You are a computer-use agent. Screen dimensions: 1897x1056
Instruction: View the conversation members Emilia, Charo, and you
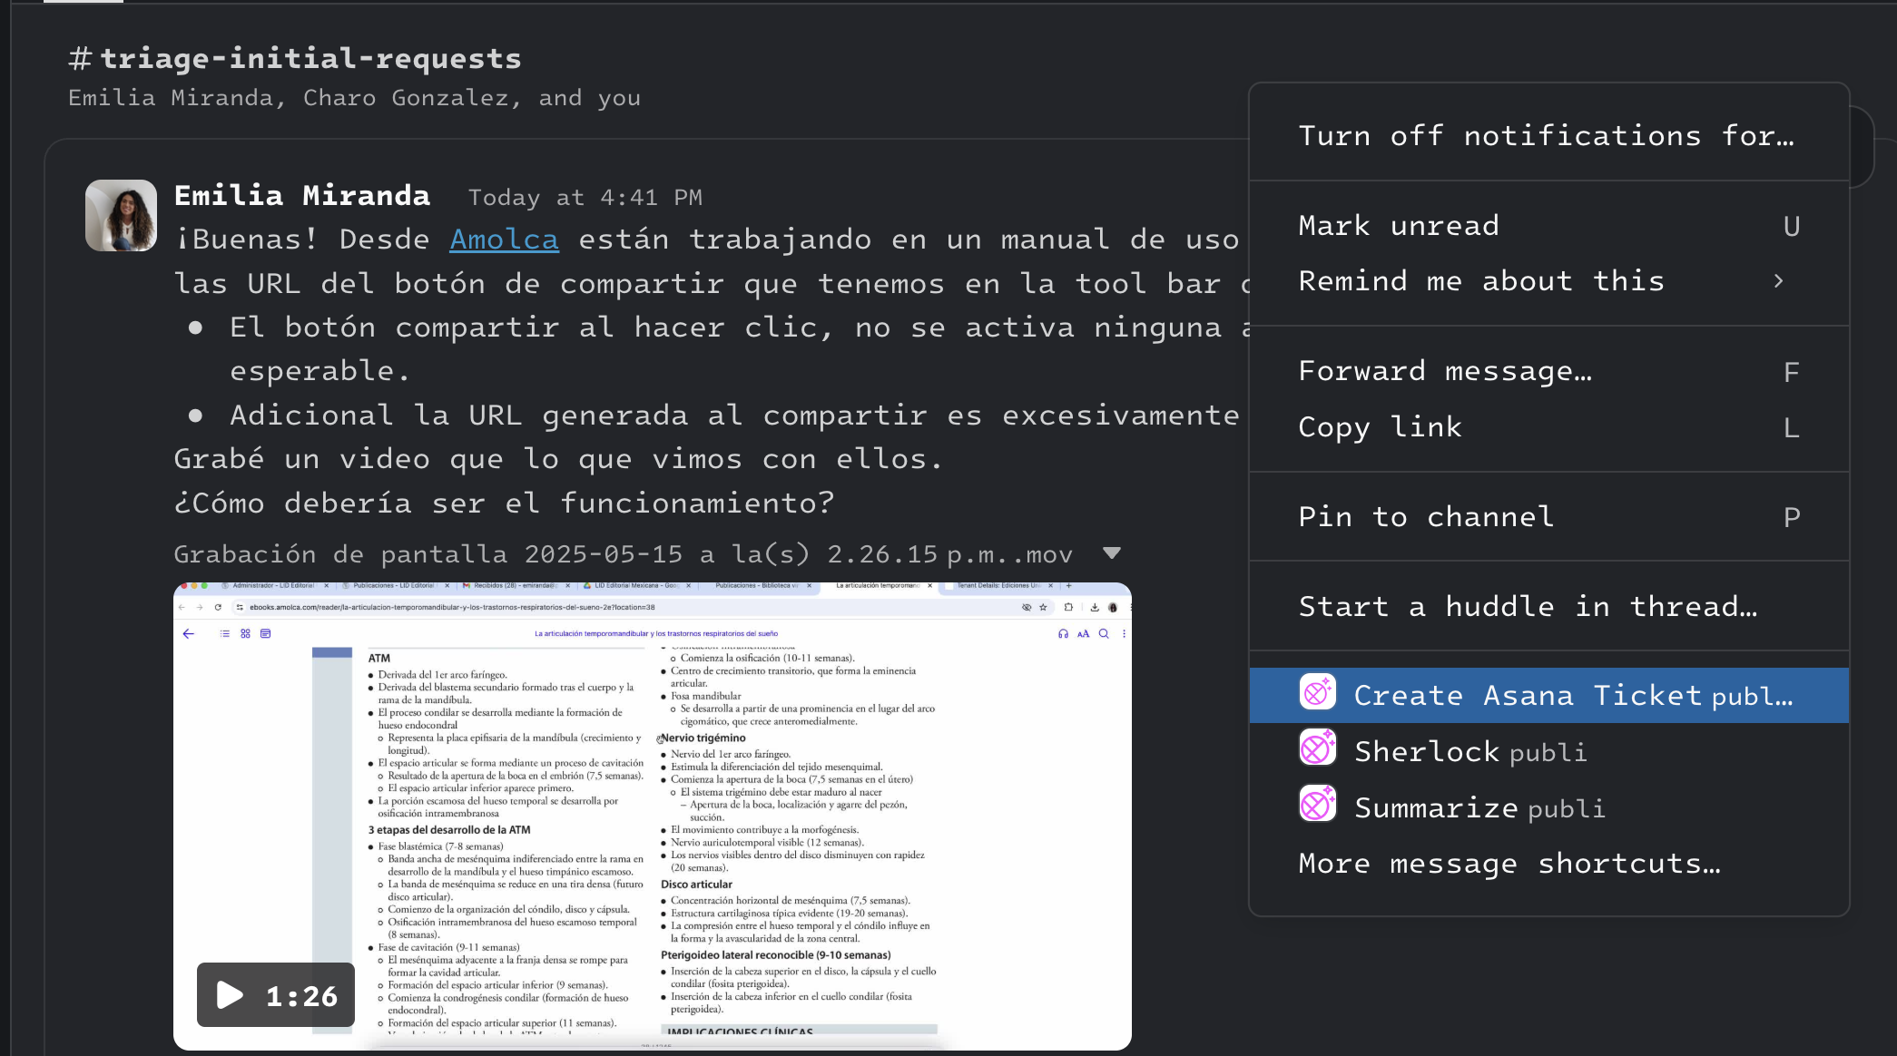[x=354, y=97]
